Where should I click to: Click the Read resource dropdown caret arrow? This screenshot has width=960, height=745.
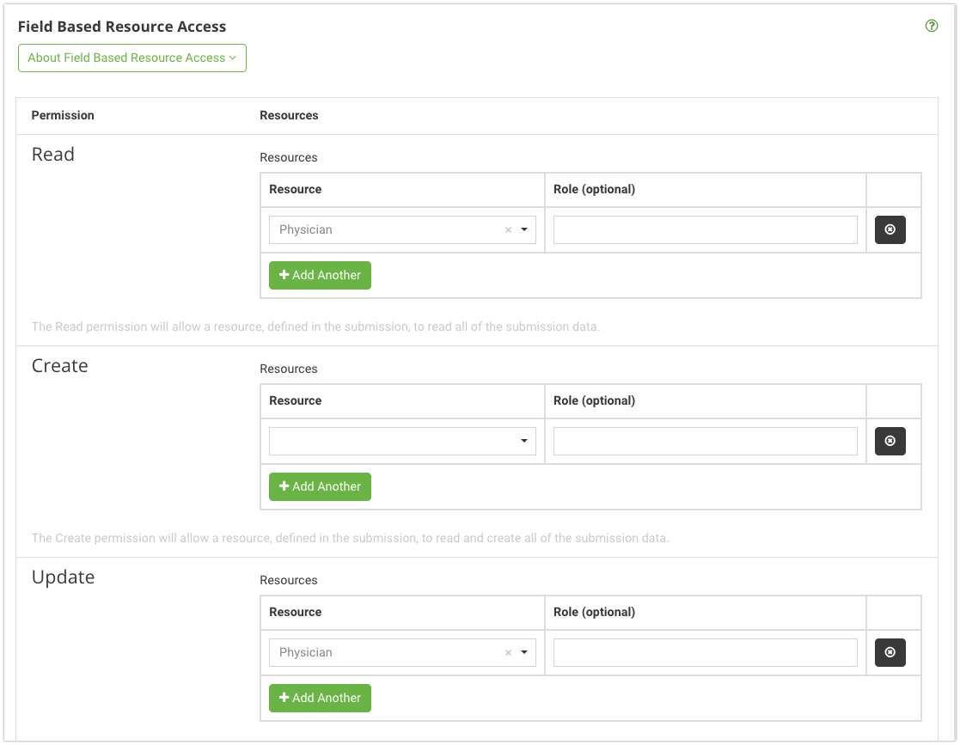[x=524, y=229]
